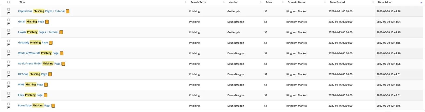The image size is (425, 112).
Task: Click the orange icon next to Lloyds listing
Action: pos(61,32)
